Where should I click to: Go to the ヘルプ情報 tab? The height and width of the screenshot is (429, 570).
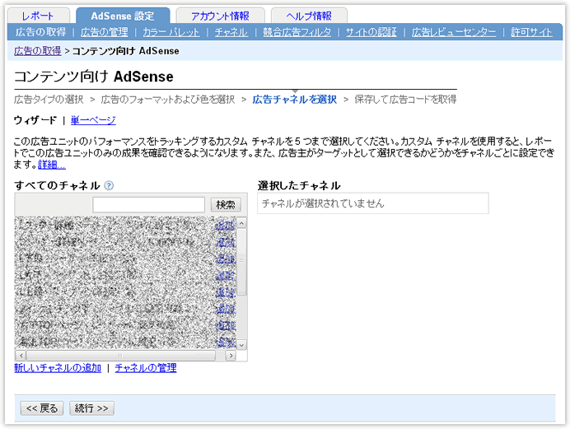[x=309, y=16]
